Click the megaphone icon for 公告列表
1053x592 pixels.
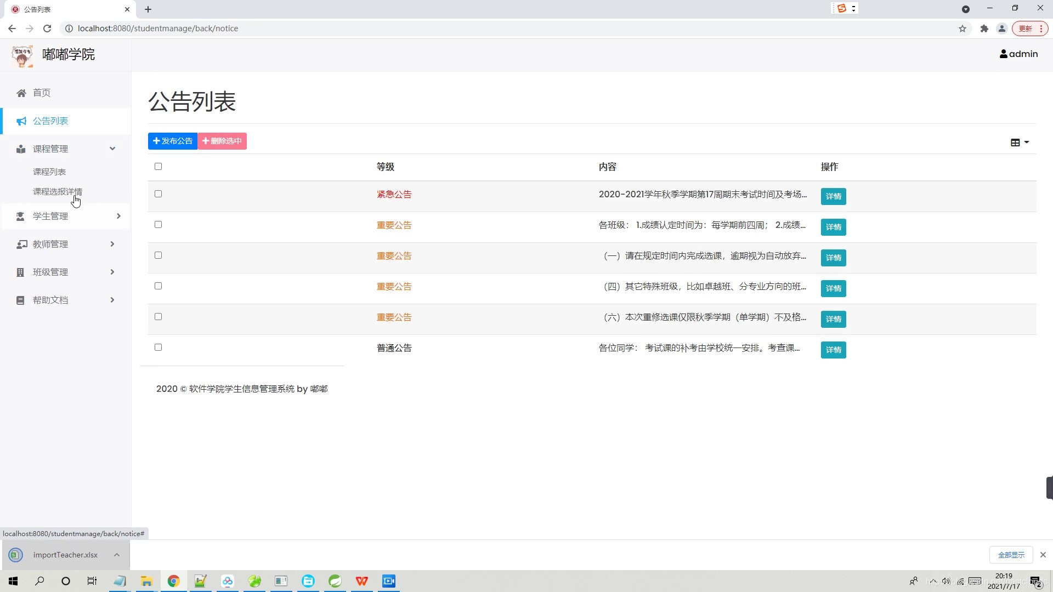coord(21,121)
